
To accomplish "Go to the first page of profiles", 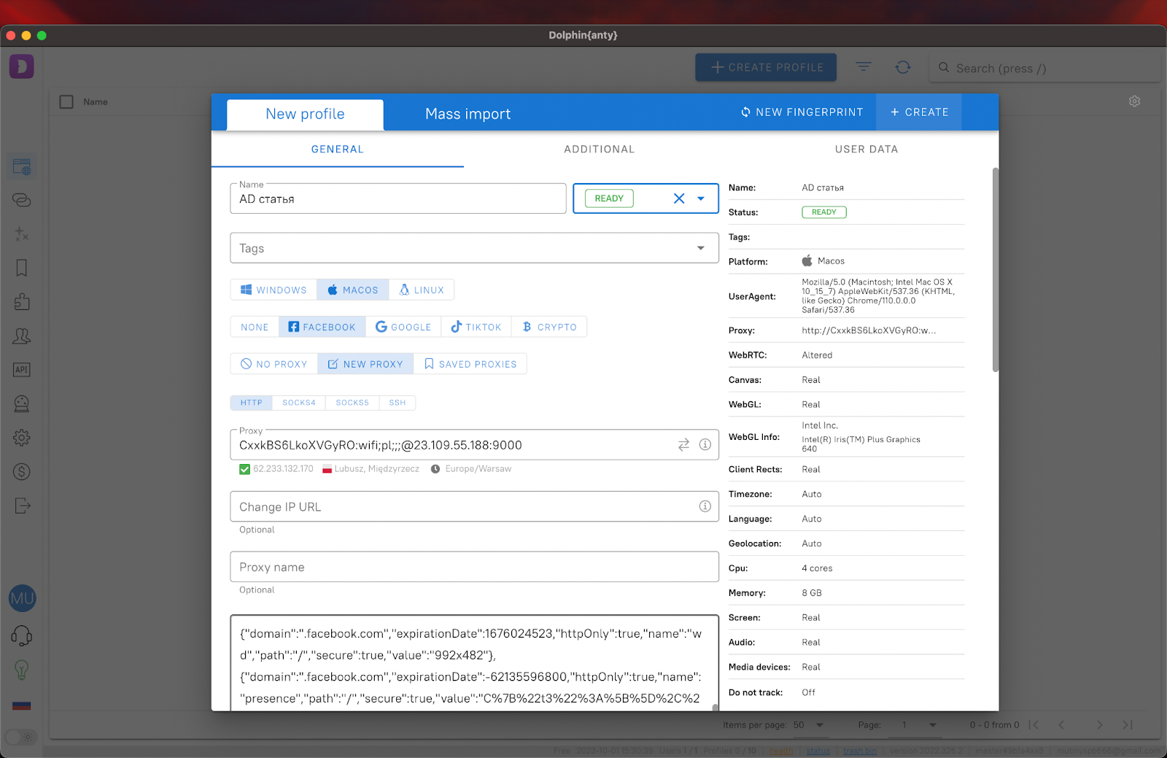I will tap(1034, 725).
